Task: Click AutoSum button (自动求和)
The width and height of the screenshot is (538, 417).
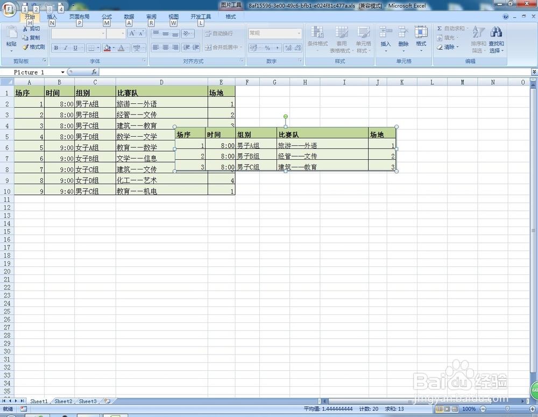Action: click(450, 29)
